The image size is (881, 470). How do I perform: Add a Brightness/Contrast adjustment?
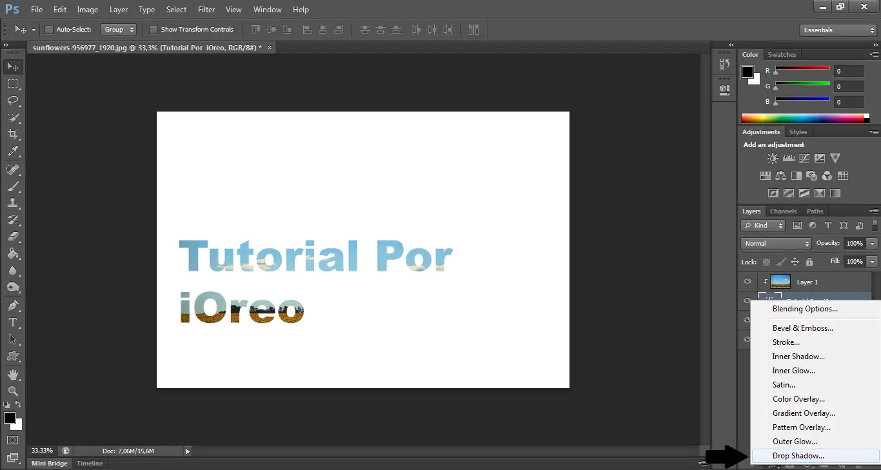pyautogui.click(x=773, y=158)
